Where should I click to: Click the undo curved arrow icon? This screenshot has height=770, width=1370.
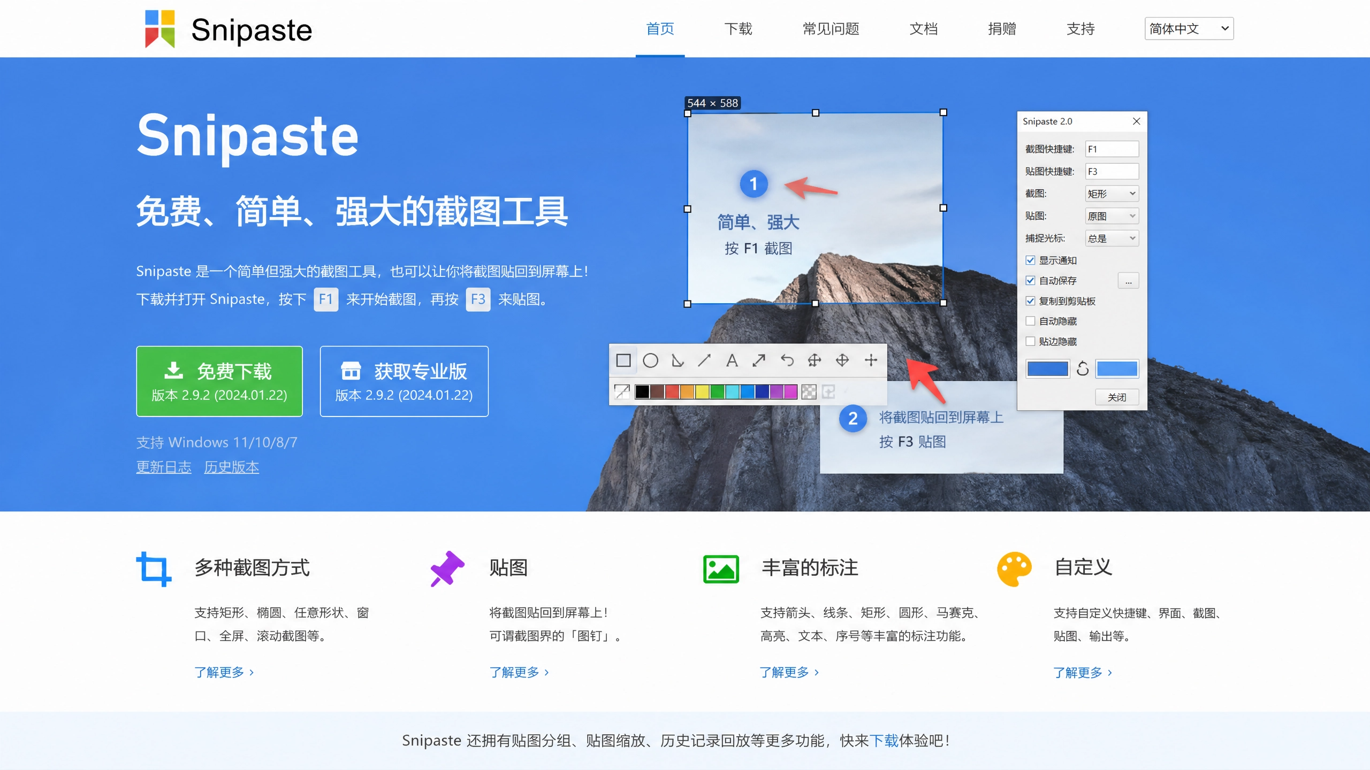coord(787,360)
